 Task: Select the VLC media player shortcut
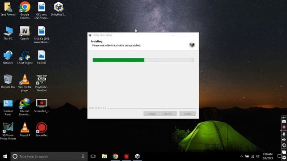point(25,83)
